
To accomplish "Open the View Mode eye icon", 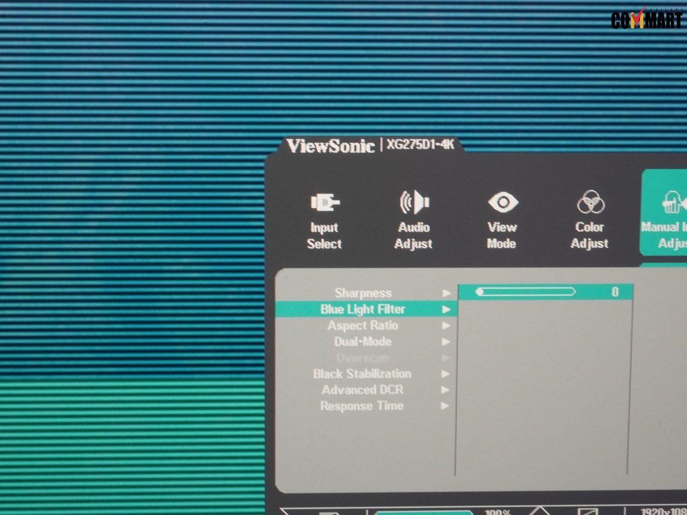I will pyautogui.click(x=502, y=202).
